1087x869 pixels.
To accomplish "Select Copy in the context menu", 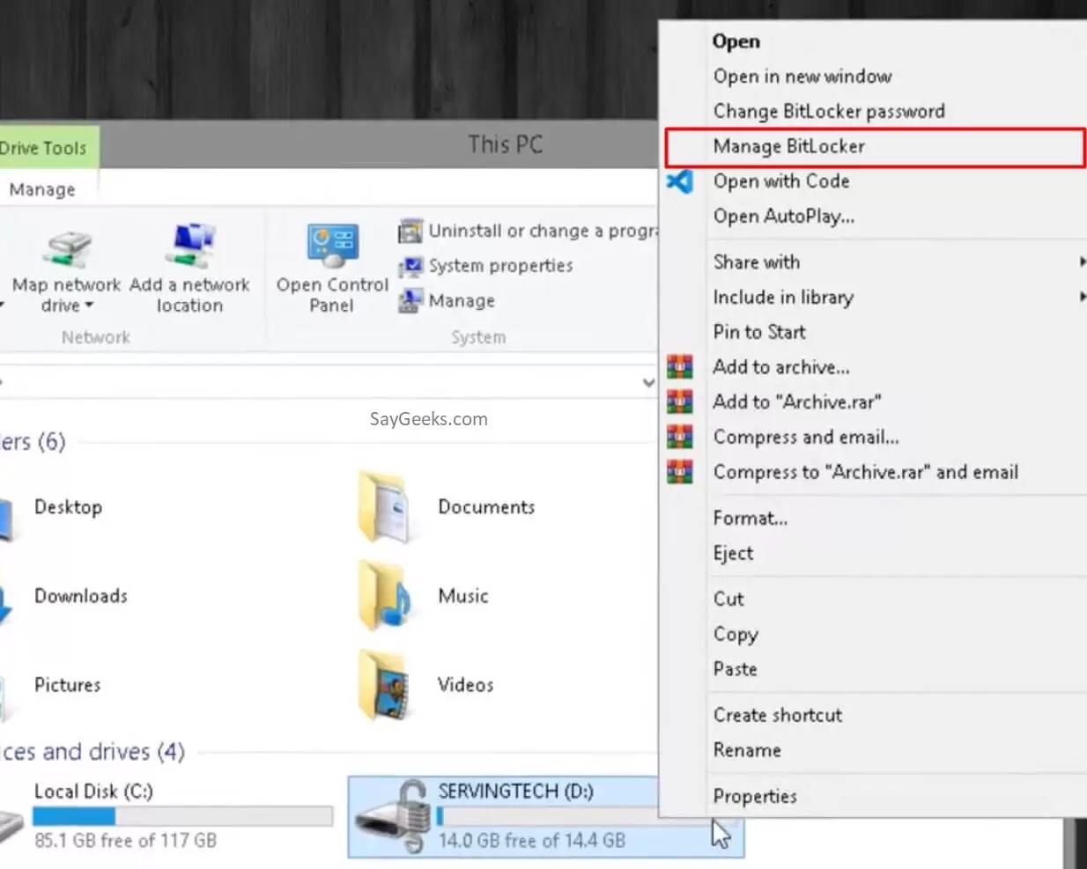I will 736,635.
